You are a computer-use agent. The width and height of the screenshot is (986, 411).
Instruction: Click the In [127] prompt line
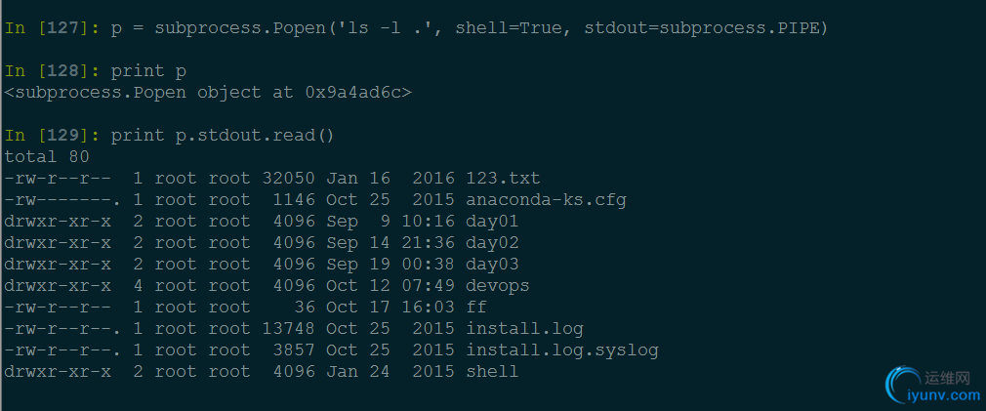[x=416, y=28]
